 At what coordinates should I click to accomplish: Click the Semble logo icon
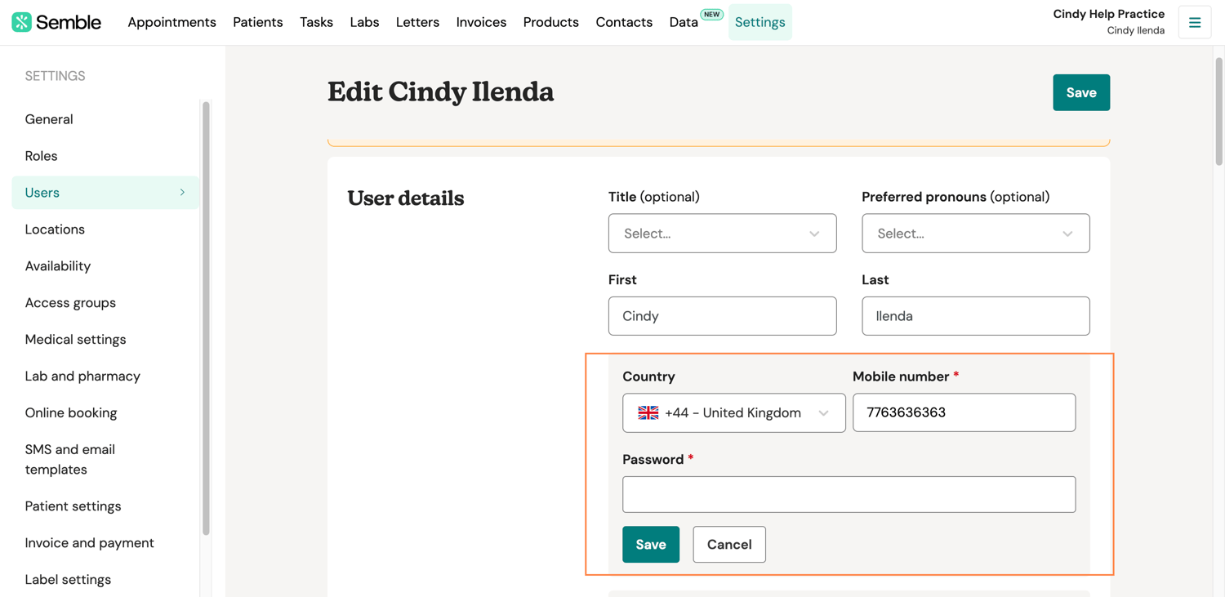(22, 22)
